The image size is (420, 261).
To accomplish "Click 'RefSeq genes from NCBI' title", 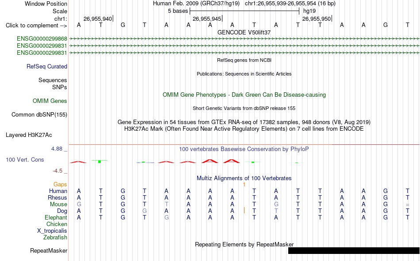I will [244, 60].
